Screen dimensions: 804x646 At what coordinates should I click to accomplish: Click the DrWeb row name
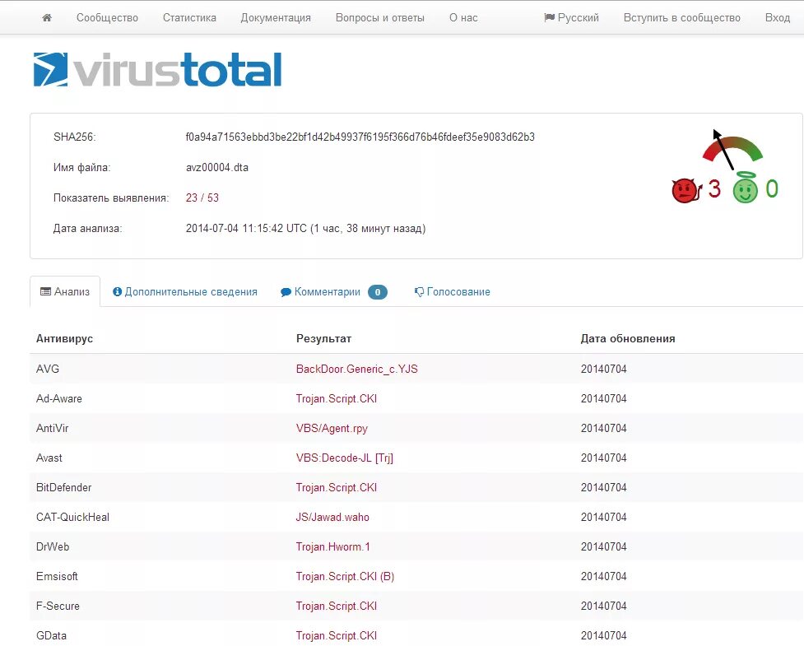[53, 546]
